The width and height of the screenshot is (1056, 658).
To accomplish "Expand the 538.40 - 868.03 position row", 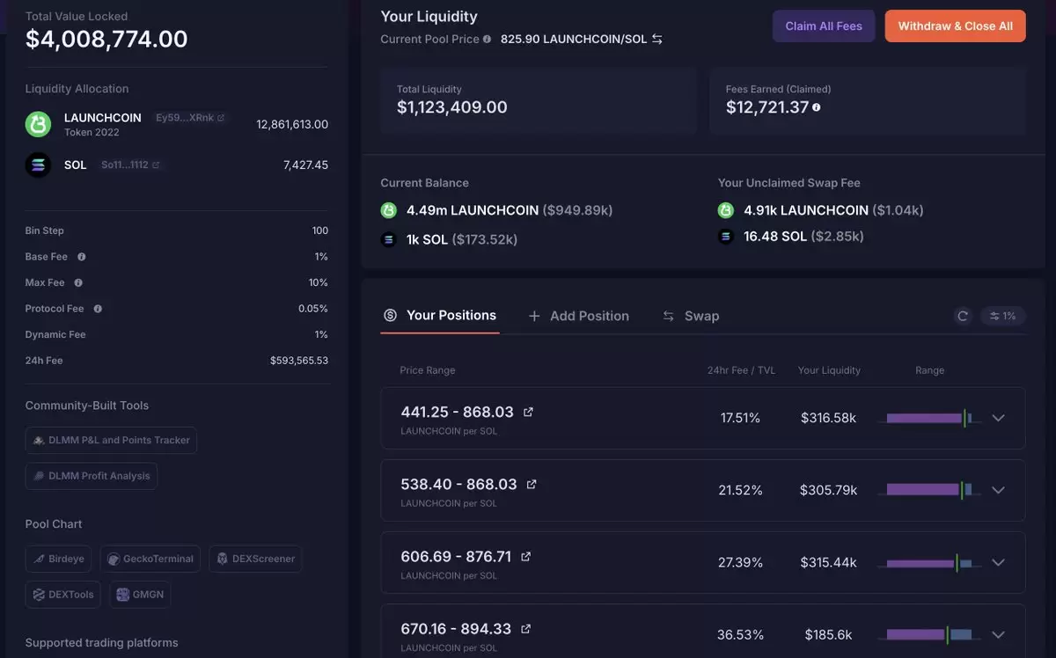I will point(998,490).
